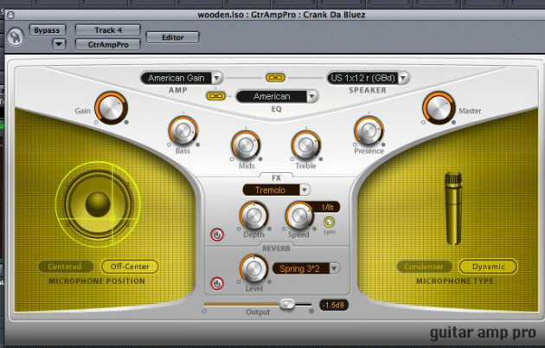Click the GtrAmpPro button
This screenshot has width=545, height=348.
pyautogui.click(x=108, y=44)
